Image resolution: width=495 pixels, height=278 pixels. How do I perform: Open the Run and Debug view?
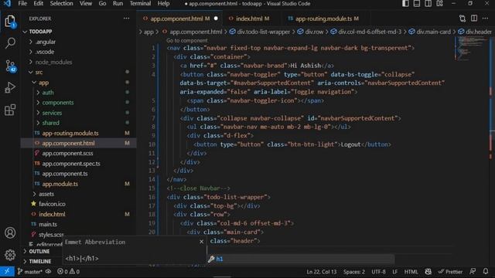pyautogui.click(x=10, y=87)
